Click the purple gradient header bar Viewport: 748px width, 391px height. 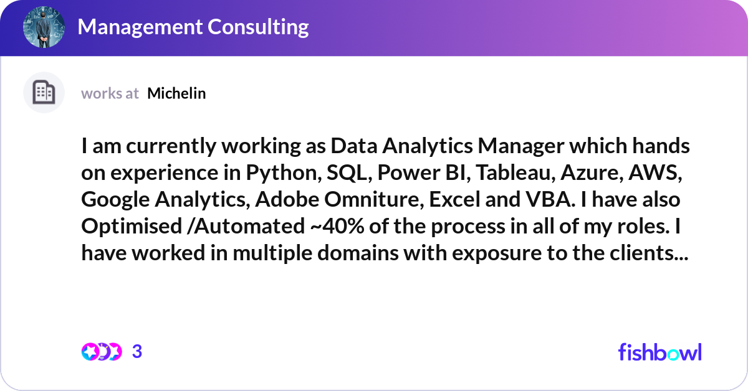tap(374, 27)
